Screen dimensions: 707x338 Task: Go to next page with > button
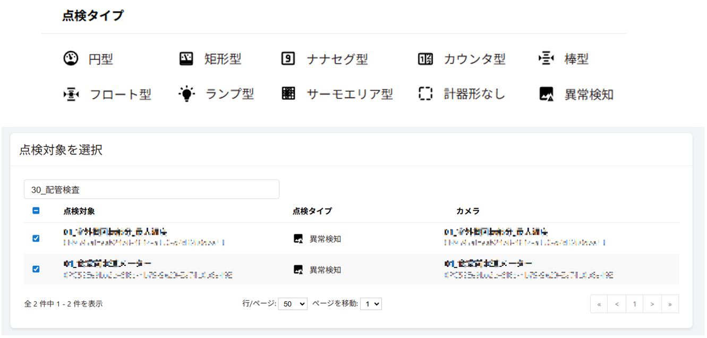pos(652,304)
